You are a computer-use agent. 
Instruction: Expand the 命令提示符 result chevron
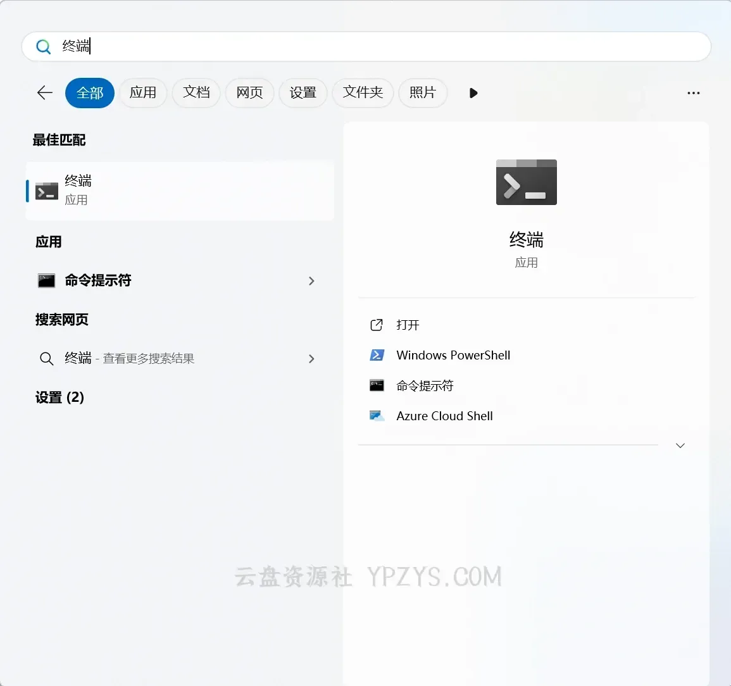(311, 281)
